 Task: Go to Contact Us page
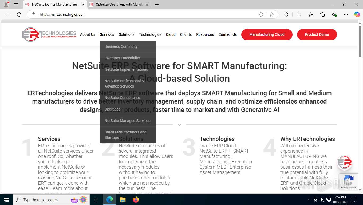click(227, 34)
